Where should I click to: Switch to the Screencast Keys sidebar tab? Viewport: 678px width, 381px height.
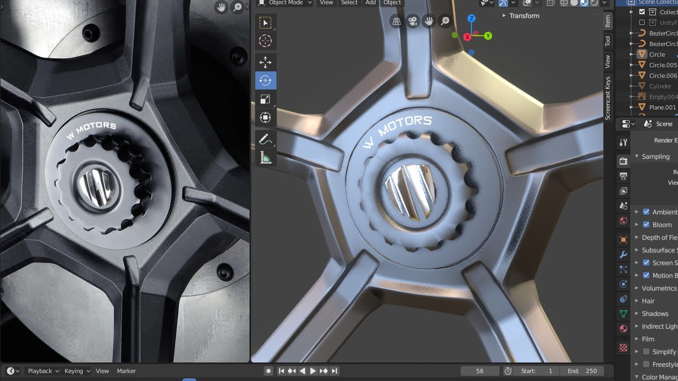click(x=608, y=98)
